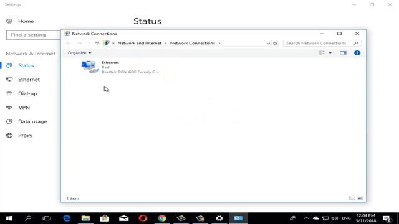Refresh the Network Connections view
399x224 pixels.
(275, 43)
